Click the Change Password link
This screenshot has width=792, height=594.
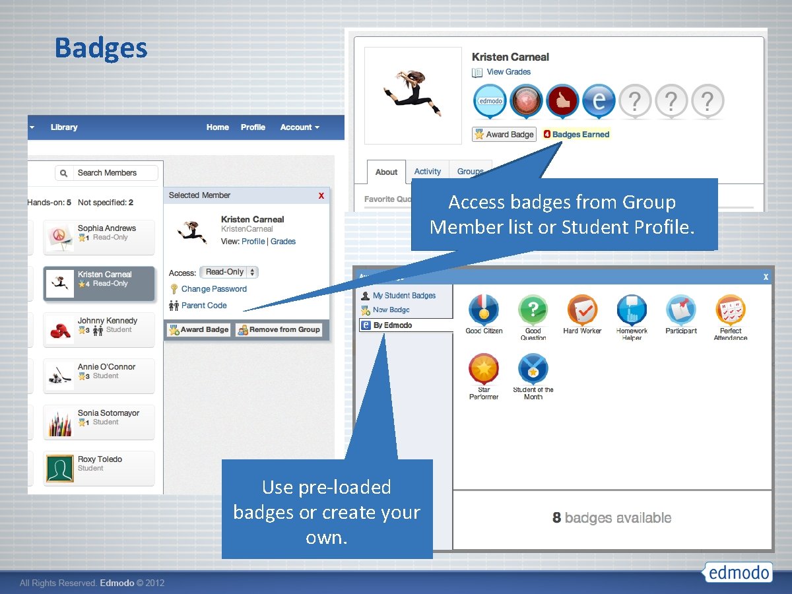[x=214, y=289]
